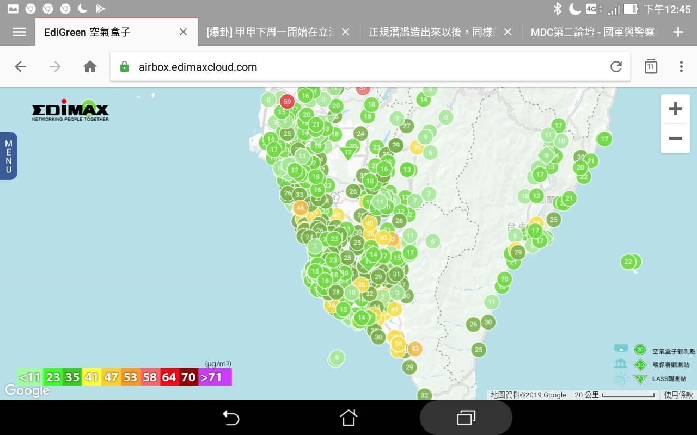The image size is (697, 435).
Task: Click the Google logo on the map
Action: tap(27, 390)
